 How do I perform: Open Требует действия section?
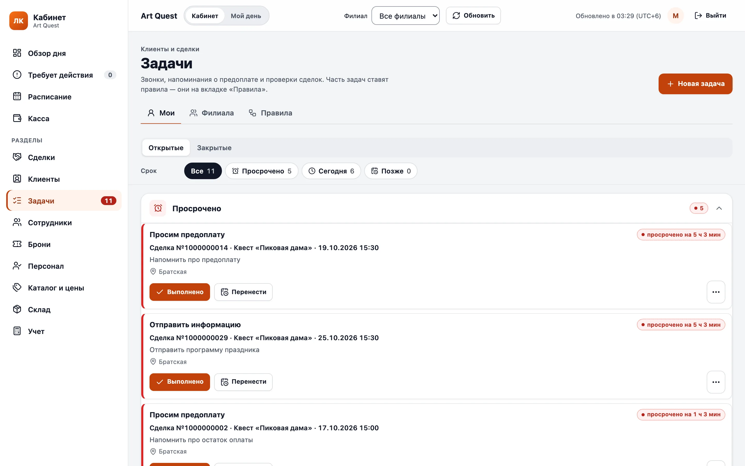[64, 75]
